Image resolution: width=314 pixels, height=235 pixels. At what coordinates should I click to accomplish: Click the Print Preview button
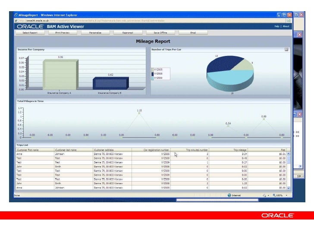63,33
